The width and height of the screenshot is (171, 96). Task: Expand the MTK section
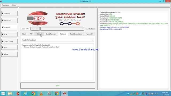(x=9, y=34)
